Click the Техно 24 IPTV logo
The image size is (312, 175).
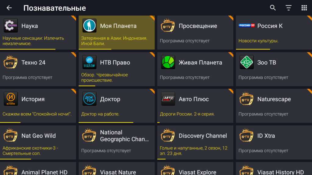click(11, 62)
